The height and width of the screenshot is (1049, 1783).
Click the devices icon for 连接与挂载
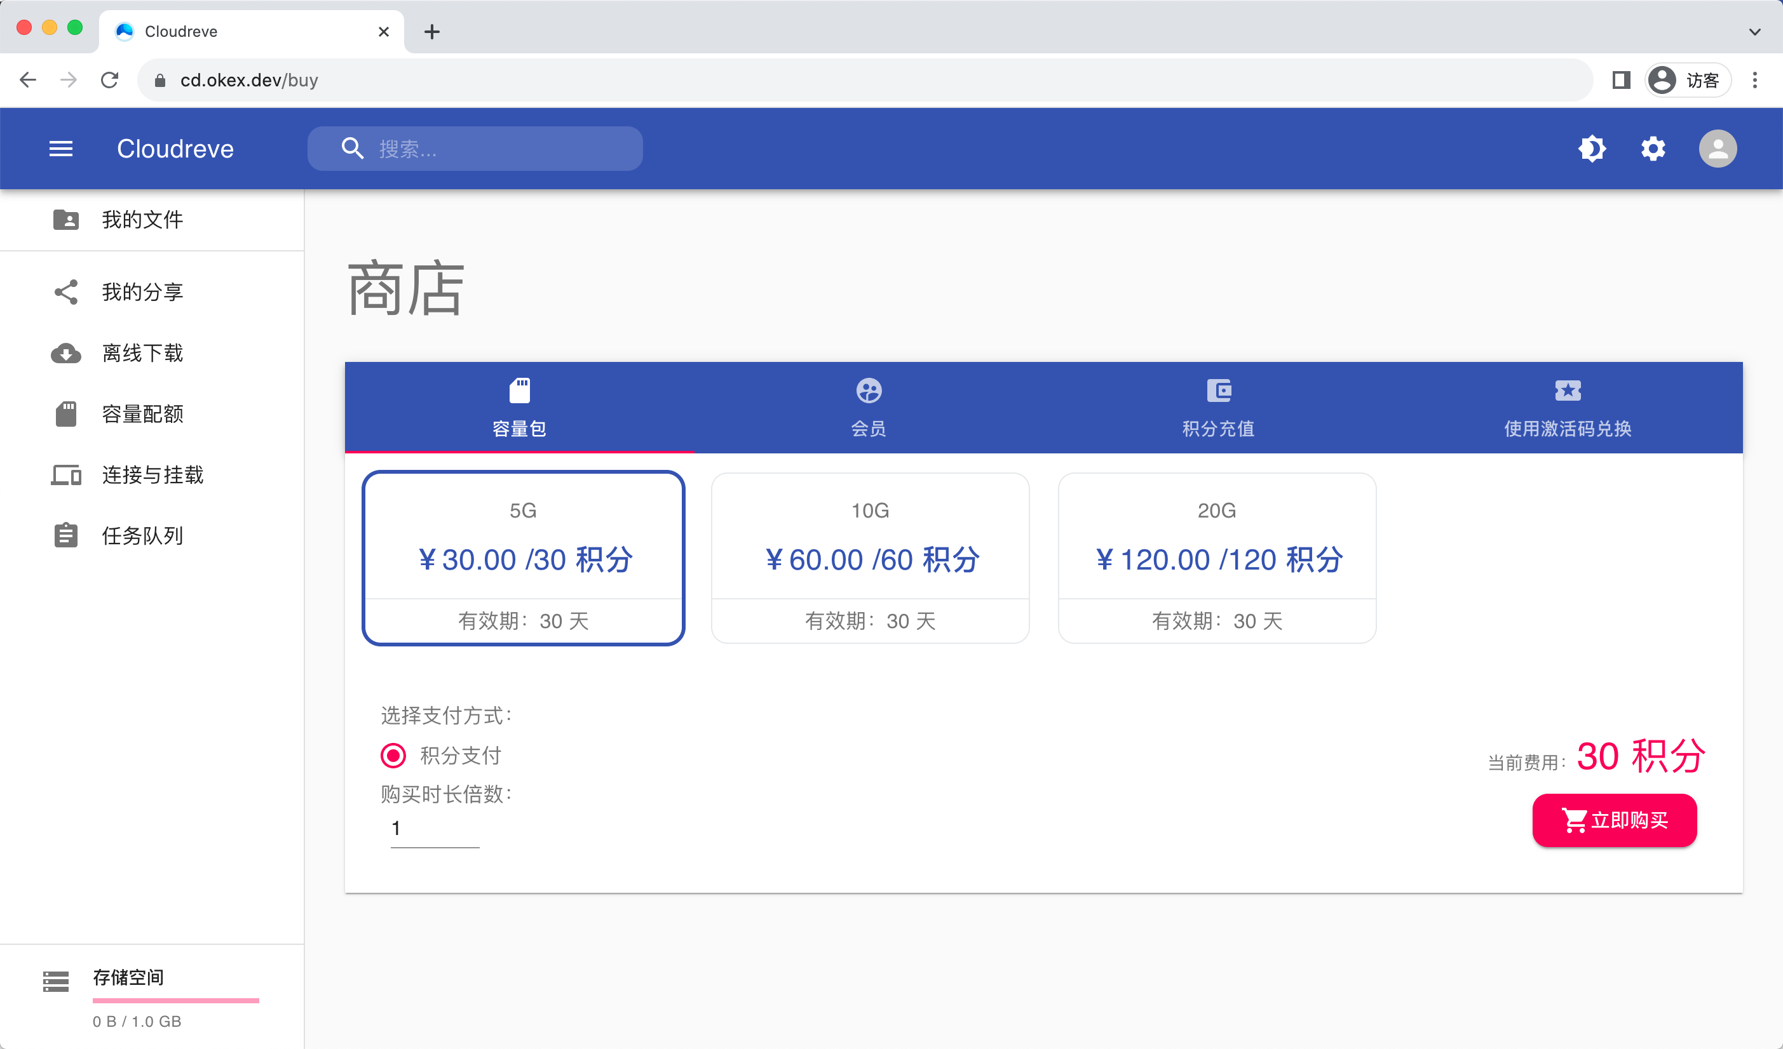(x=66, y=475)
